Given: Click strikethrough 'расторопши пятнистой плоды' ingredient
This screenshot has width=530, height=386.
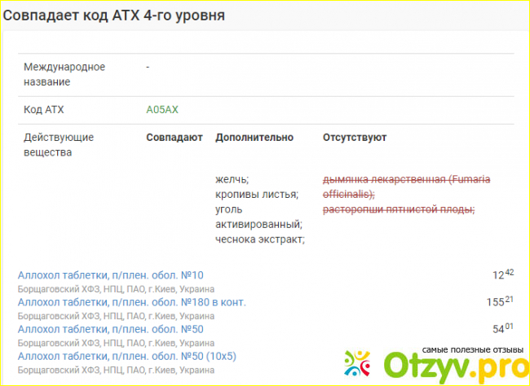Looking at the screenshot, I should pyautogui.click(x=399, y=209).
